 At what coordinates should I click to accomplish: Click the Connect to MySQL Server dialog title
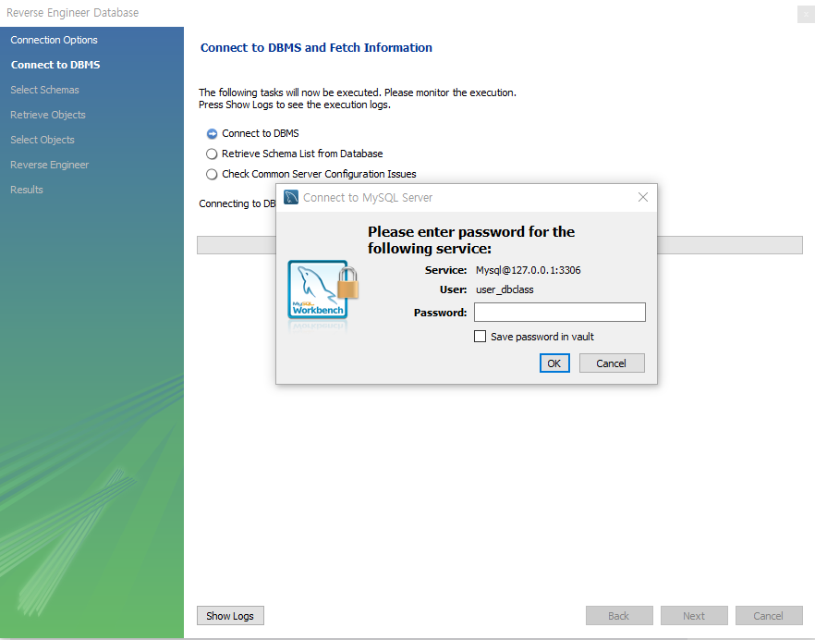click(x=368, y=198)
